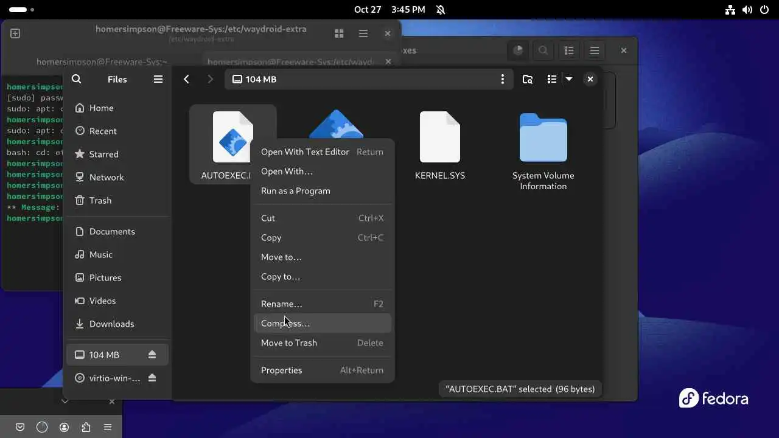Viewport: 779px width, 438px height.
Task: Open the browser application menu icon
Action: [108, 427]
